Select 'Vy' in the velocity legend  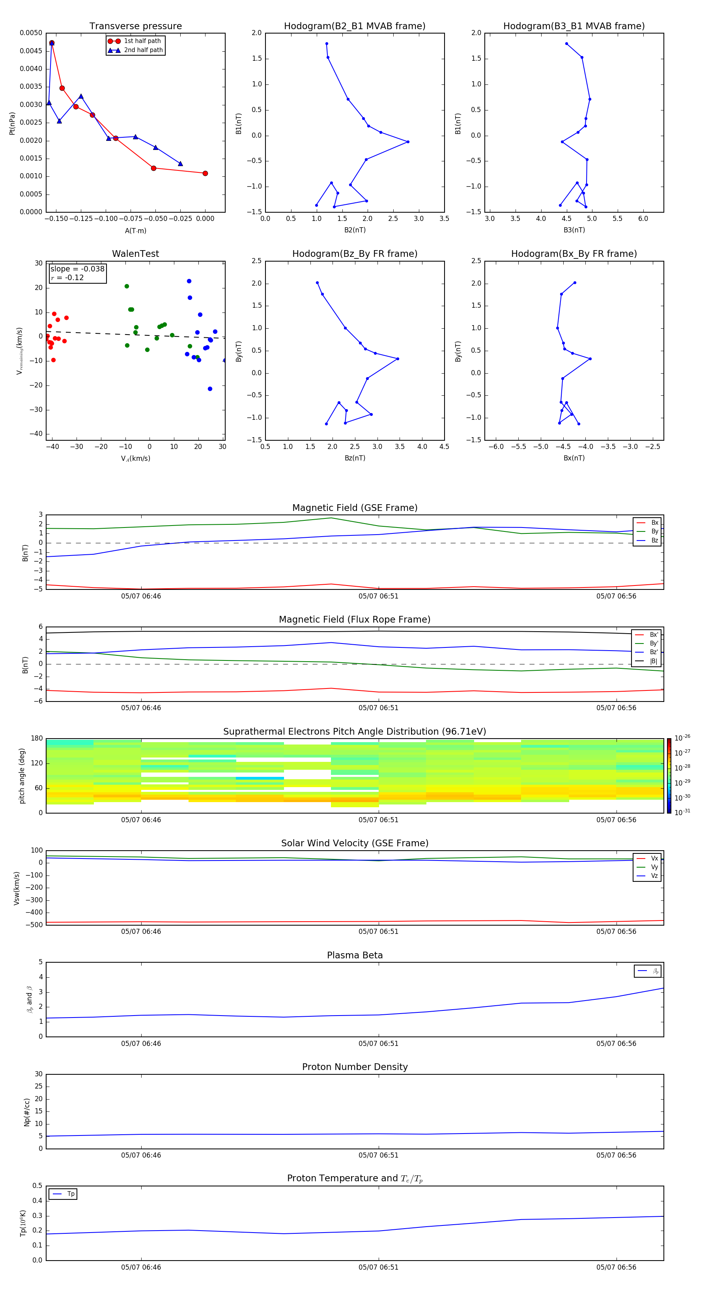point(647,867)
